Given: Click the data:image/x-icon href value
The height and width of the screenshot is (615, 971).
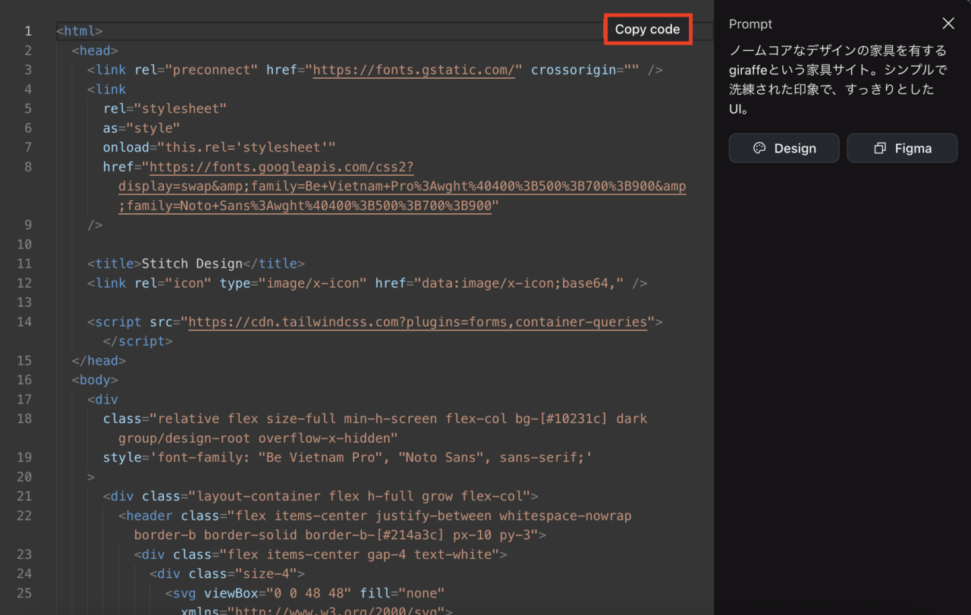Looking at the screenshot, I should (x=519, y=283).
